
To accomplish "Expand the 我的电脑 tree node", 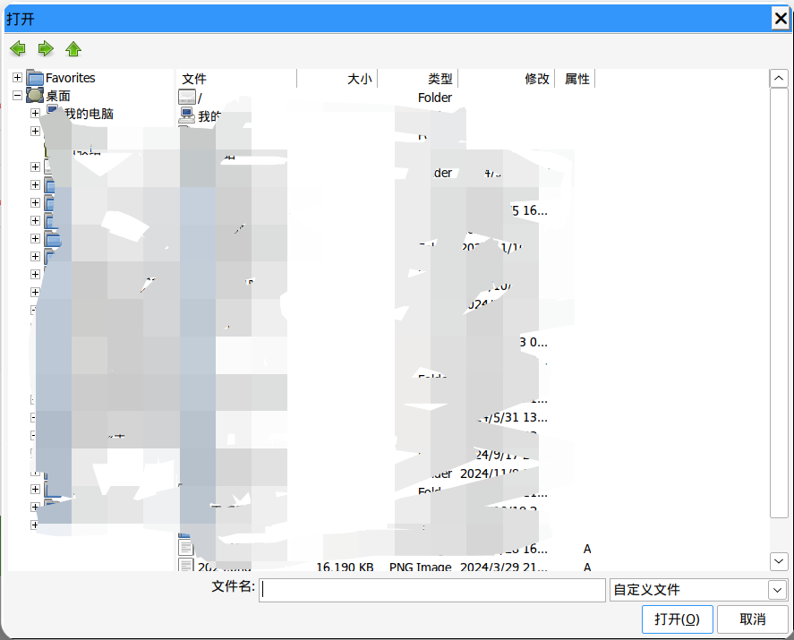I will pyautogui.click(x=35, y=113).
